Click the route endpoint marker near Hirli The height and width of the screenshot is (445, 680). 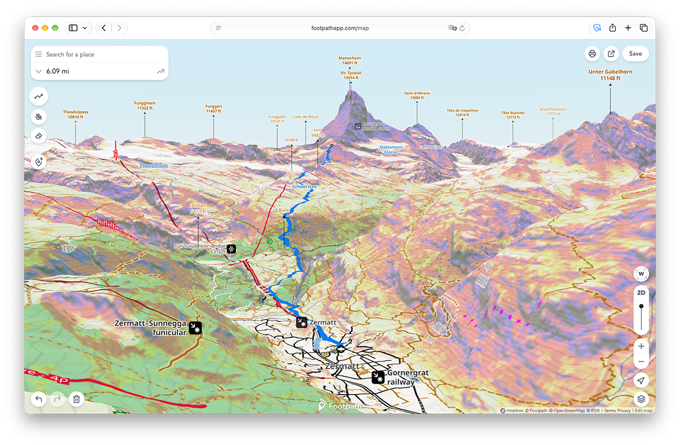331,146
